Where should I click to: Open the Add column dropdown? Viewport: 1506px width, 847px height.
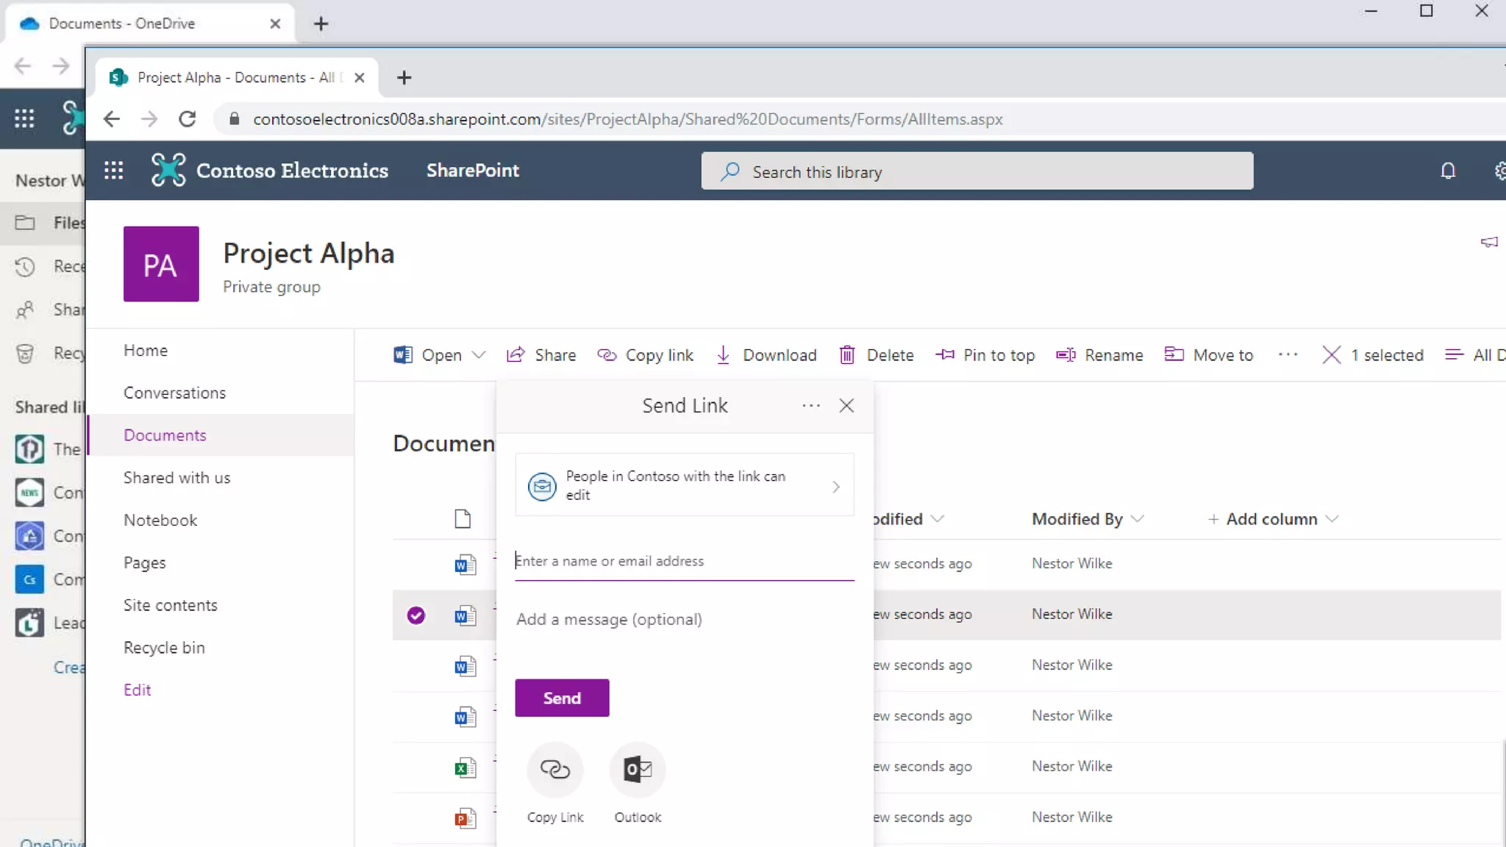(1272, 519)
